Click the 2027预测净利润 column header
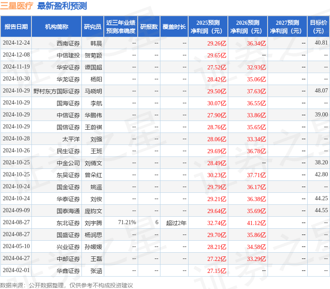 tap(287, 27)
